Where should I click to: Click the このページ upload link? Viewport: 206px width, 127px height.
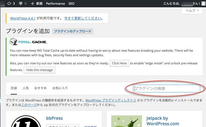29,105
